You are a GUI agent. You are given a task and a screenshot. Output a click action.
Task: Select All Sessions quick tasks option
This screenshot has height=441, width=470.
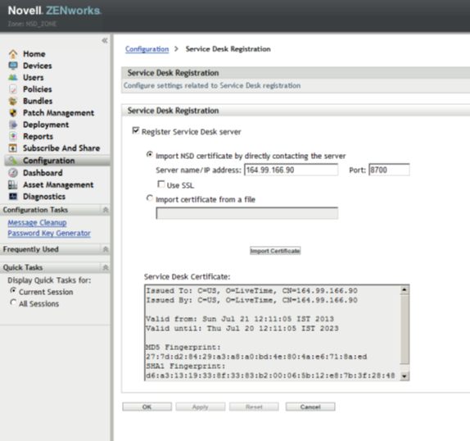click(x=13, y=302)
